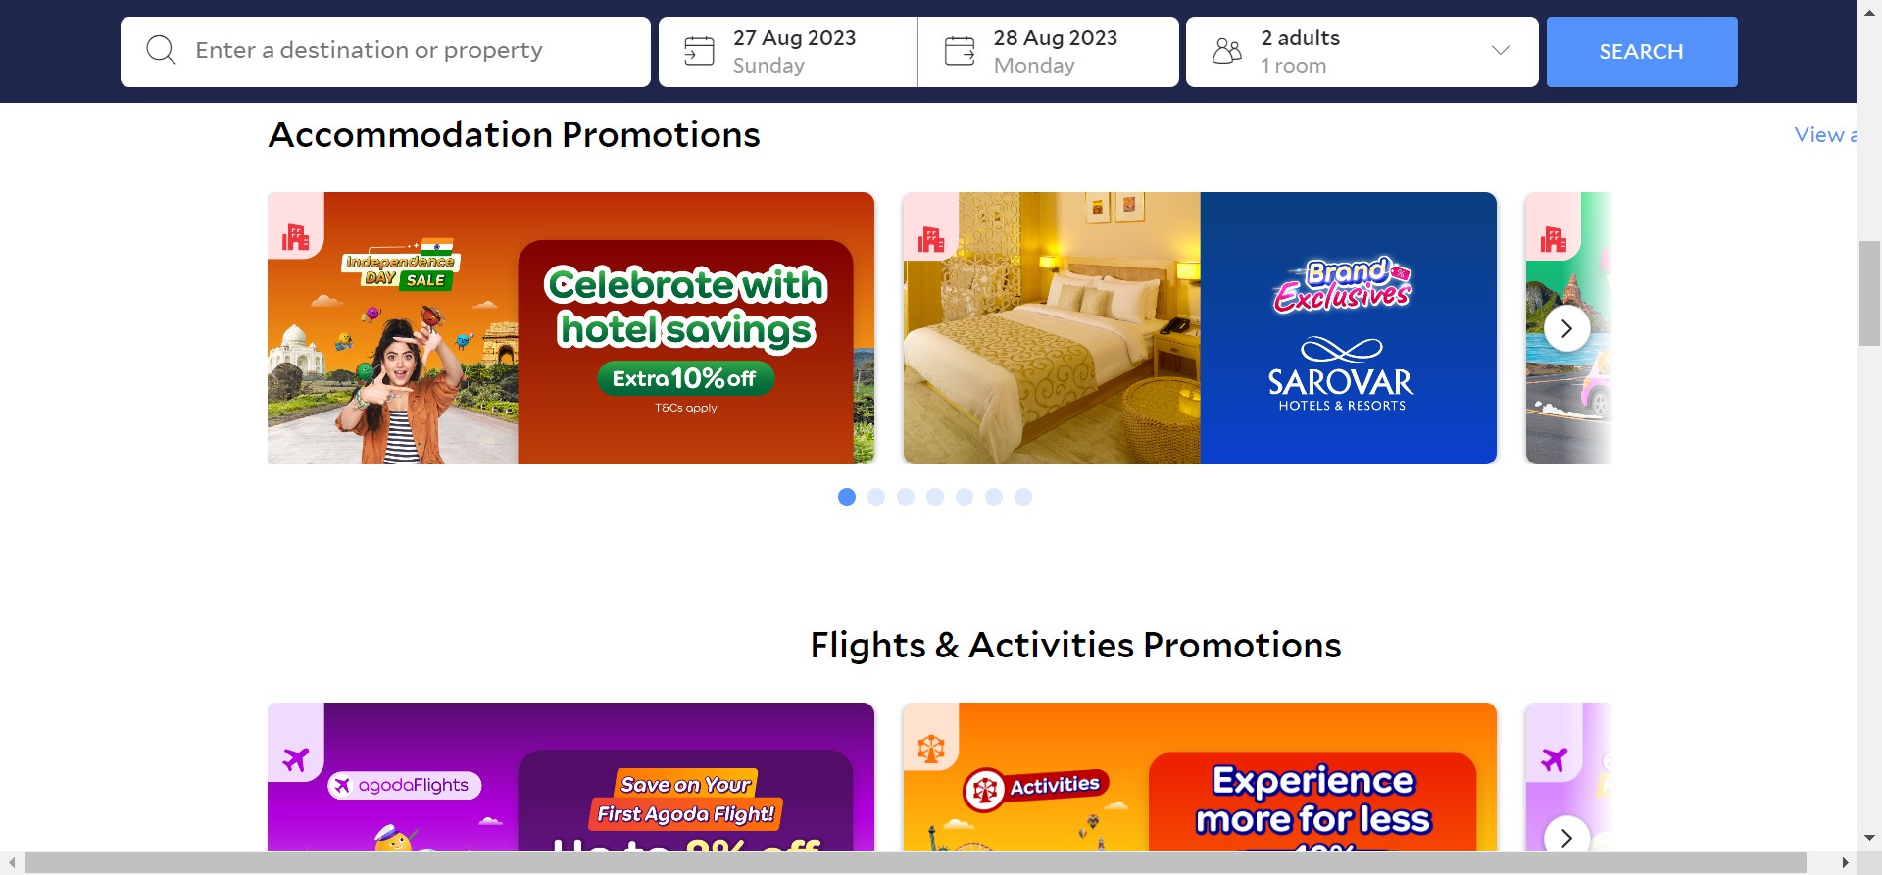Focus the destination or property input field
The width and height of the screenshot is (1882, 875).
coord(385,52)
